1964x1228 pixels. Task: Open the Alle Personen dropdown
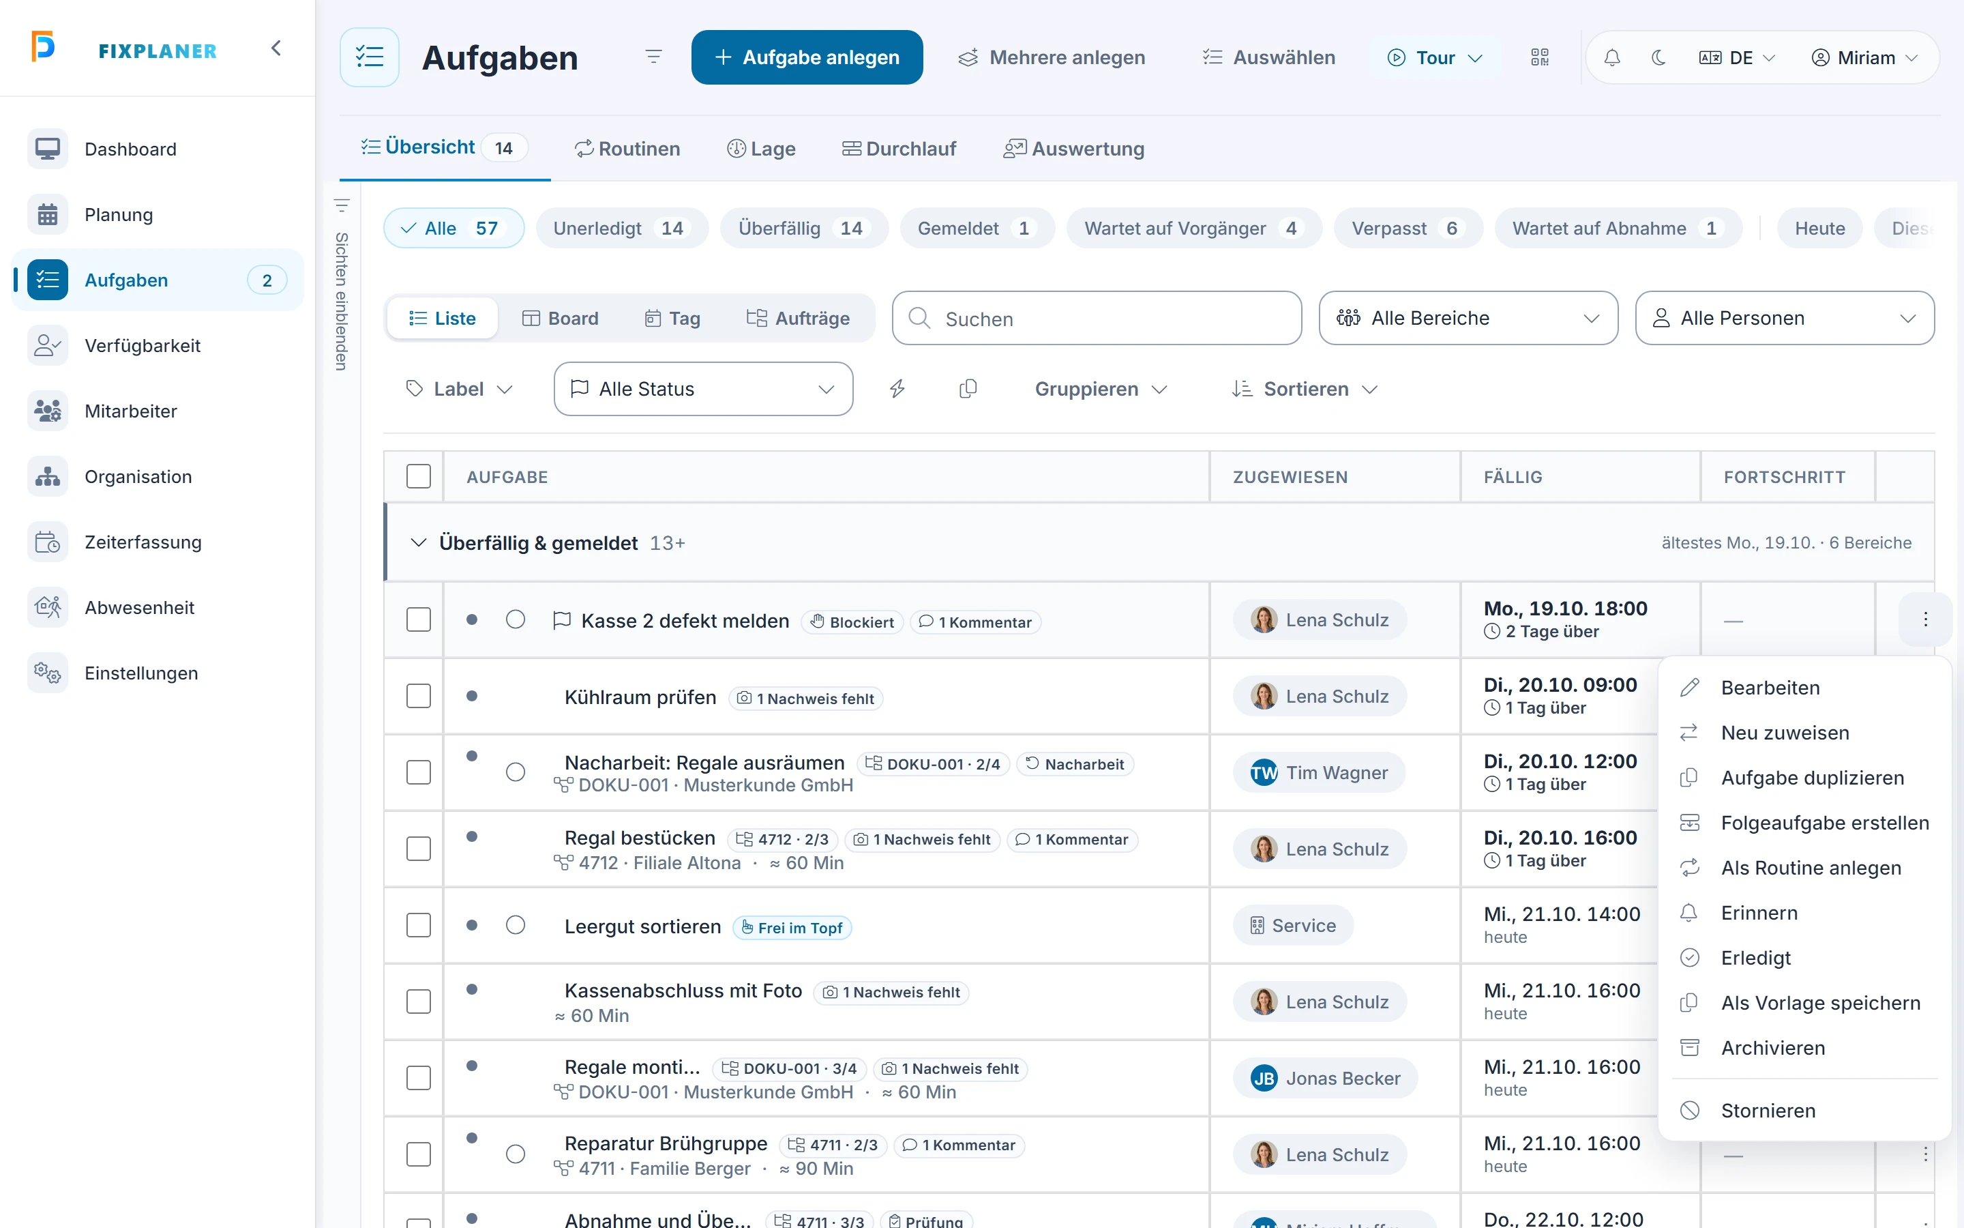click(1785, 319)
